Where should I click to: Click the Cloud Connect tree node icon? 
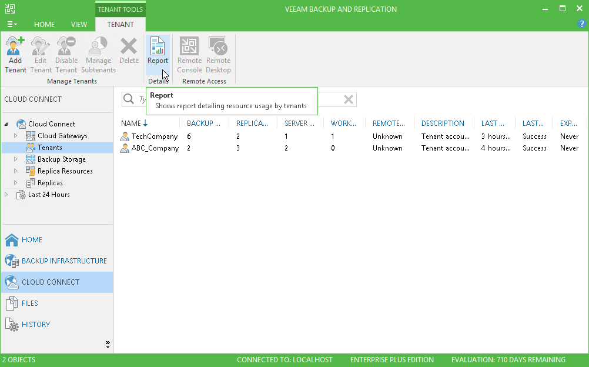(21, 124)
